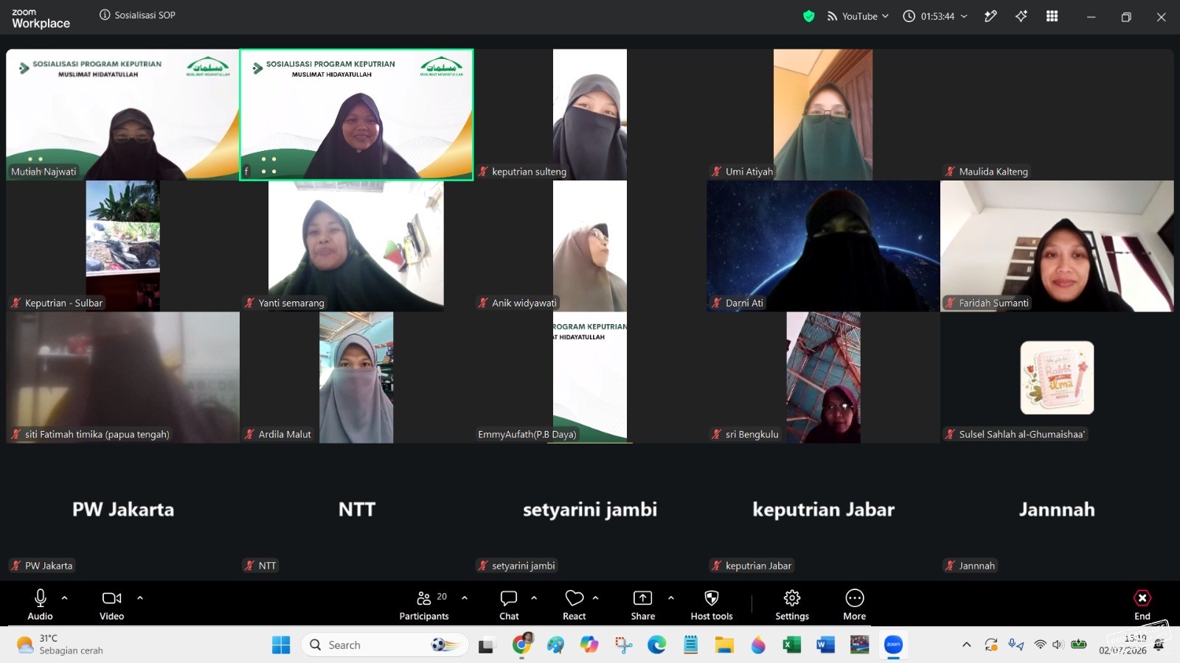Open the green encryption shield info

809,16
